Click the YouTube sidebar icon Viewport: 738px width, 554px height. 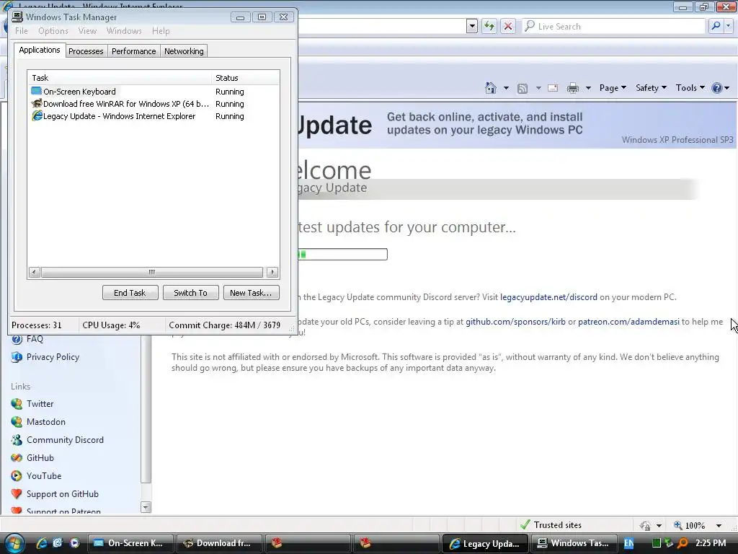(x=17, y=476)
